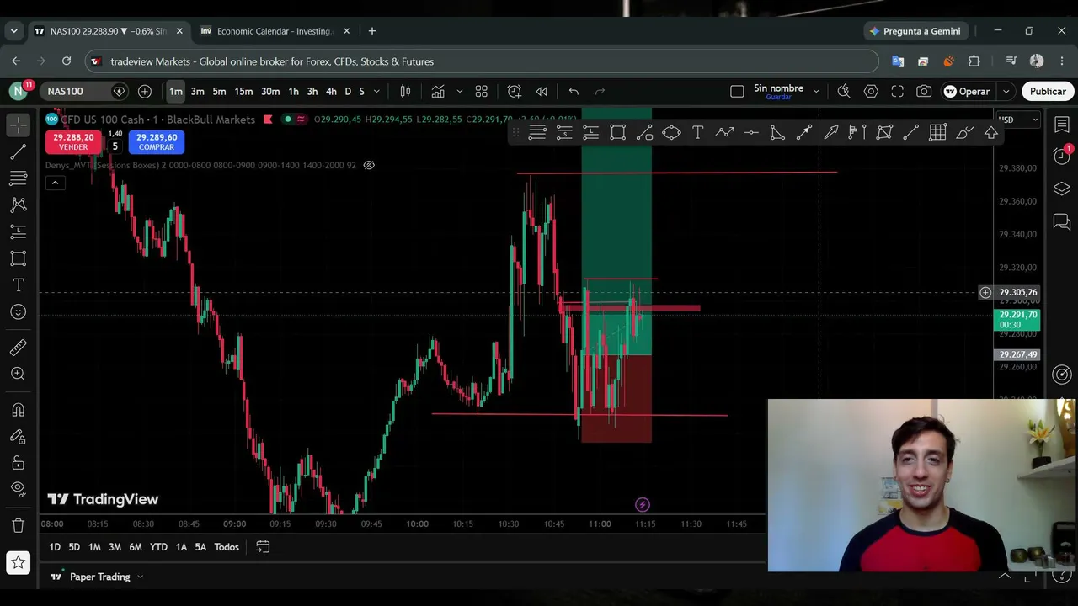The height and width of the screenshot is (606, 1078).
Task: Select the arrow marker in floating toolbar
Action: point(830,132)
